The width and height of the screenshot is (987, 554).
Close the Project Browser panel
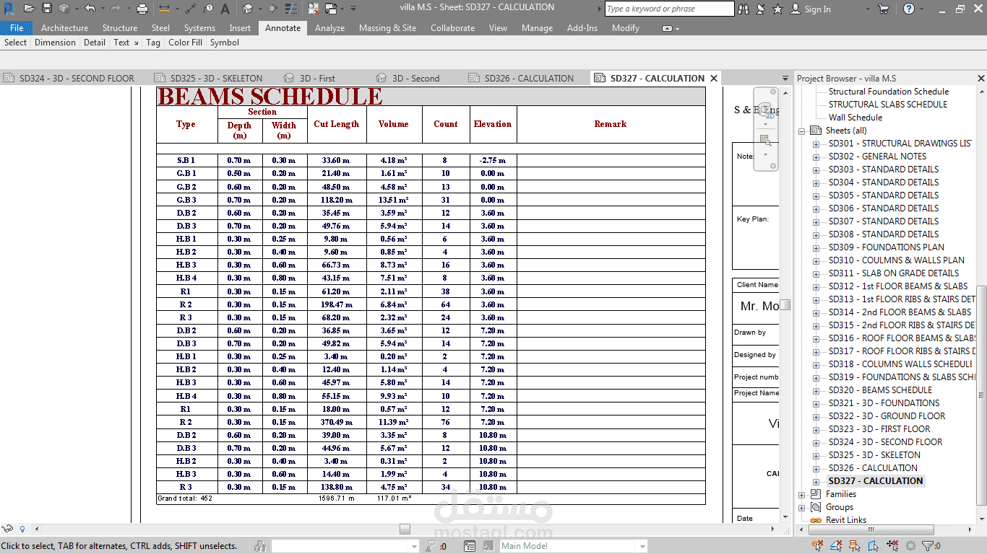point(980,78)
